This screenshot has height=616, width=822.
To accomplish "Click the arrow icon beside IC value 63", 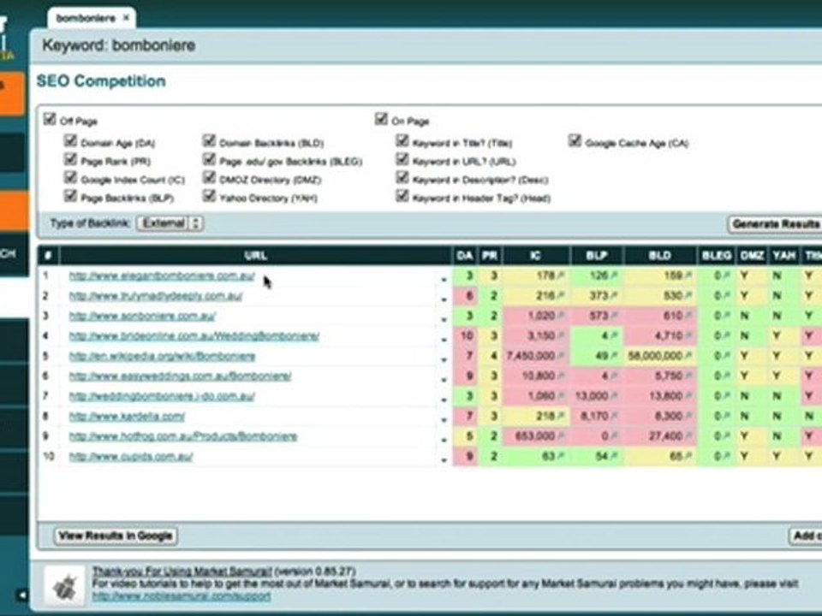I will [560, 456].
